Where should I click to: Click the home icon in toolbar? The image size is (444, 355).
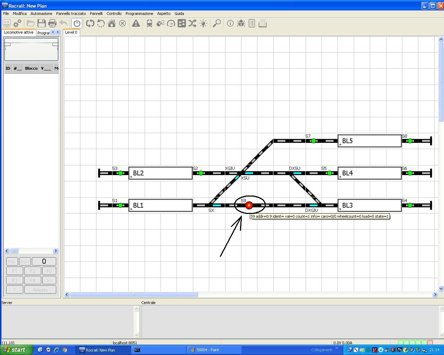112,24
